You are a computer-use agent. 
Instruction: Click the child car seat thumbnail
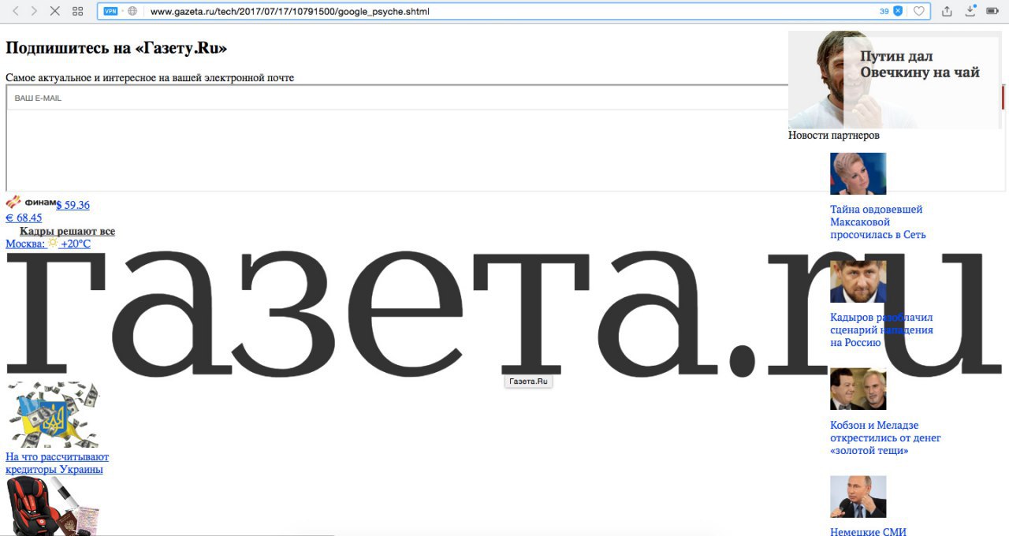pos(53,506)
